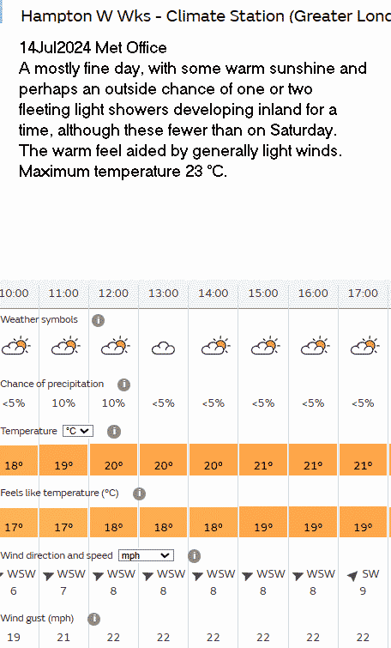The height and width of the screenshot is (648, 391).
Task: Open info icon next to Weather symbols
Action: click(x=98, y=320)
